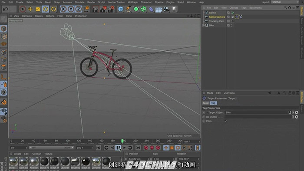Viewport: 304px width, 171px height.
Task: Click the Viewport Solo S icon
Action: pos(3,92)
